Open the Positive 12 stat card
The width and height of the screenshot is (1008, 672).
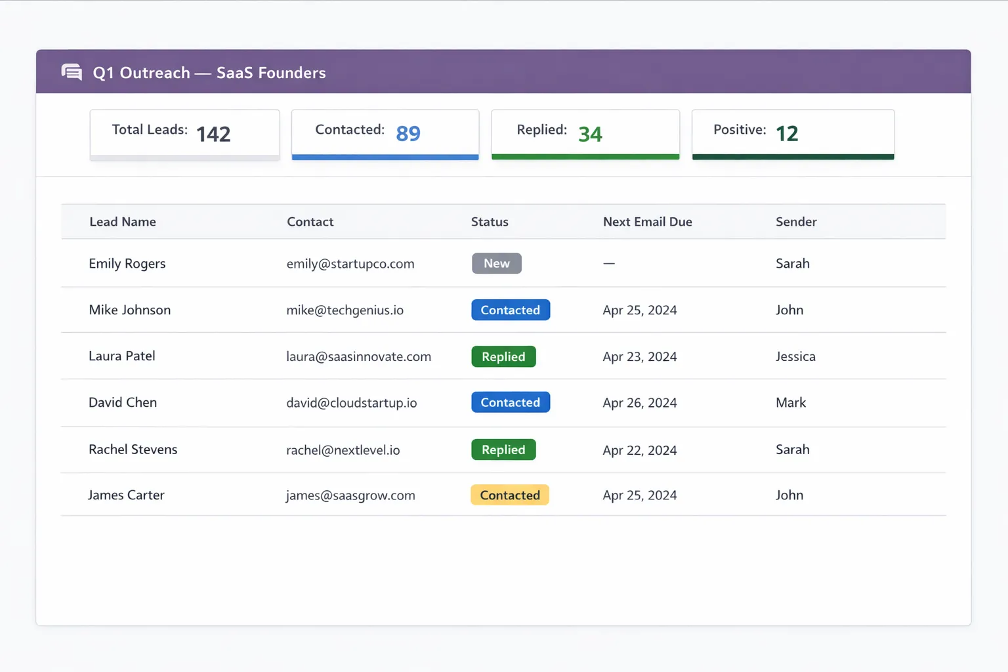[x=793, y=134]
